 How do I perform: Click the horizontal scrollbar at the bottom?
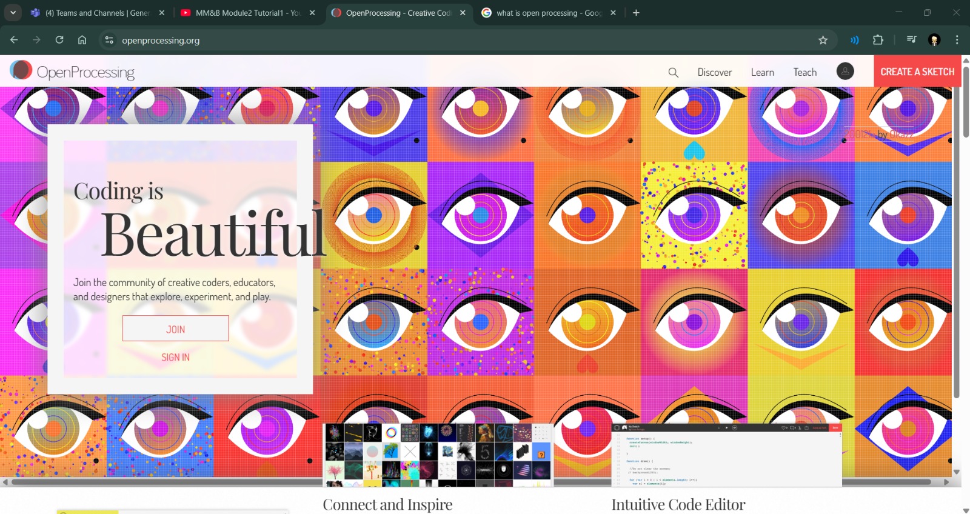tap(473, 482)
